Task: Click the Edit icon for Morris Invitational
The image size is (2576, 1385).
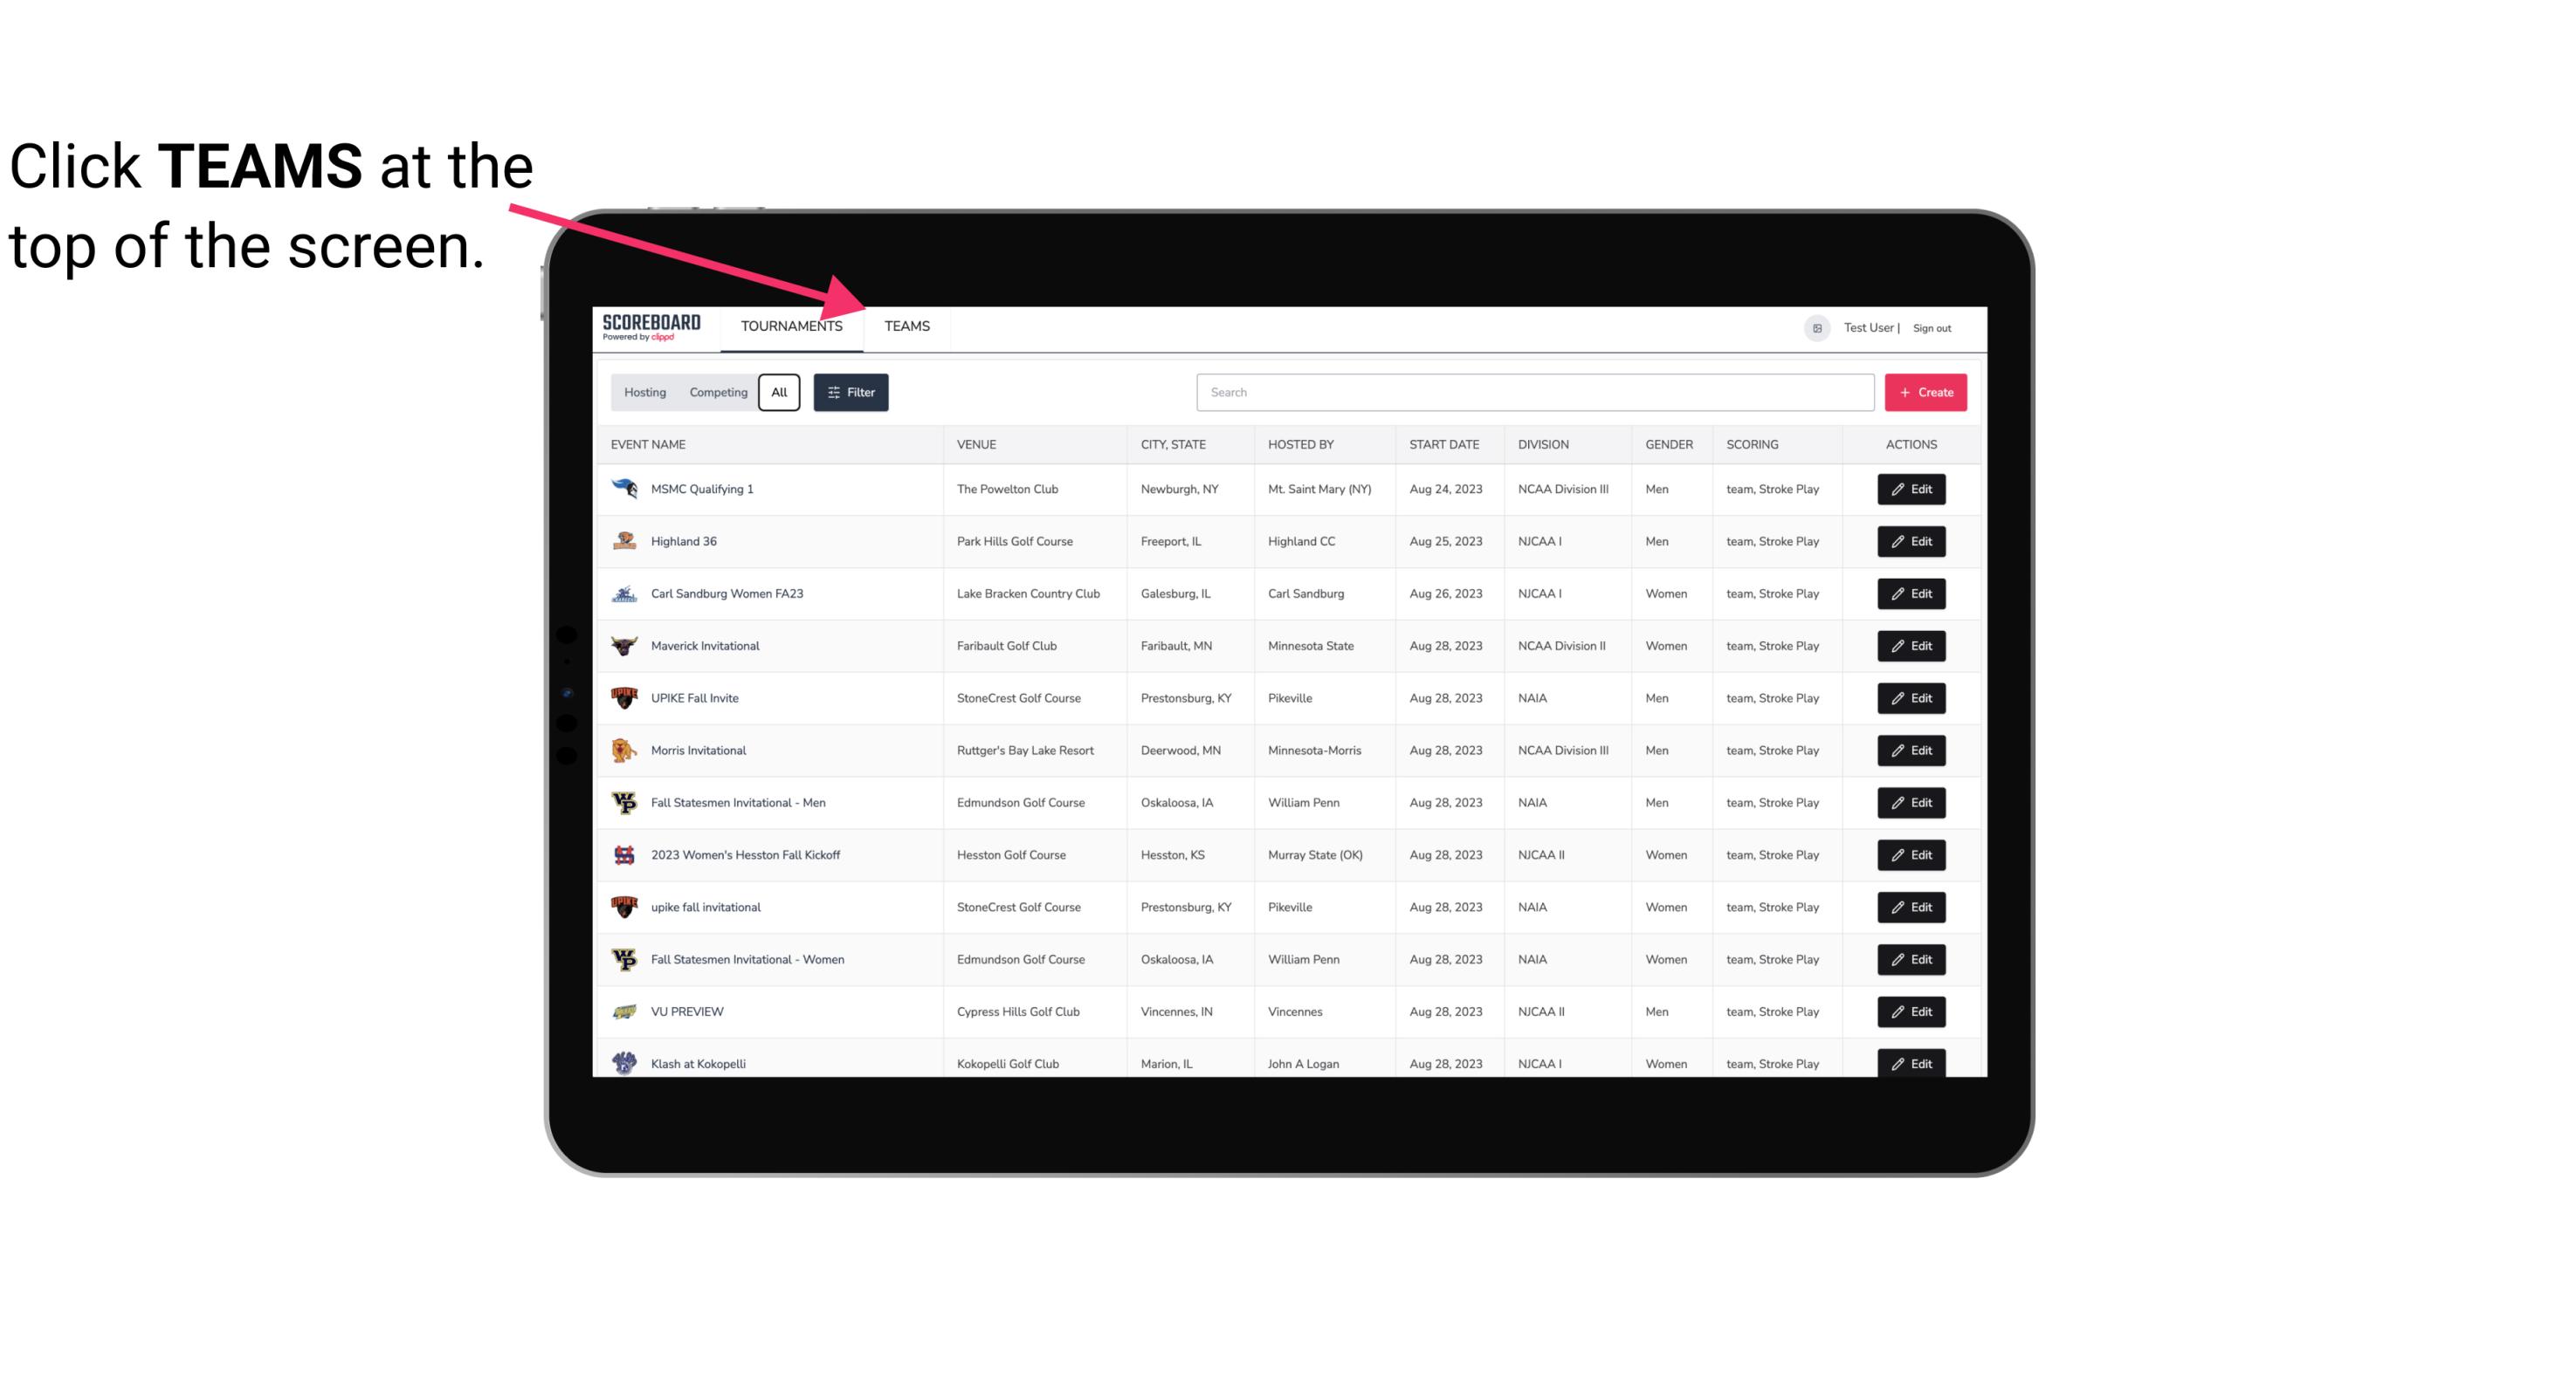Action: 1909,751
